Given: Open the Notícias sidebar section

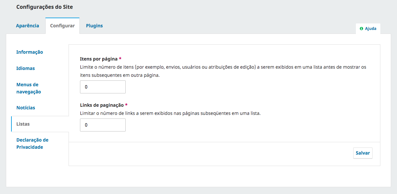Looking at the screenshot, I should 26,108.
